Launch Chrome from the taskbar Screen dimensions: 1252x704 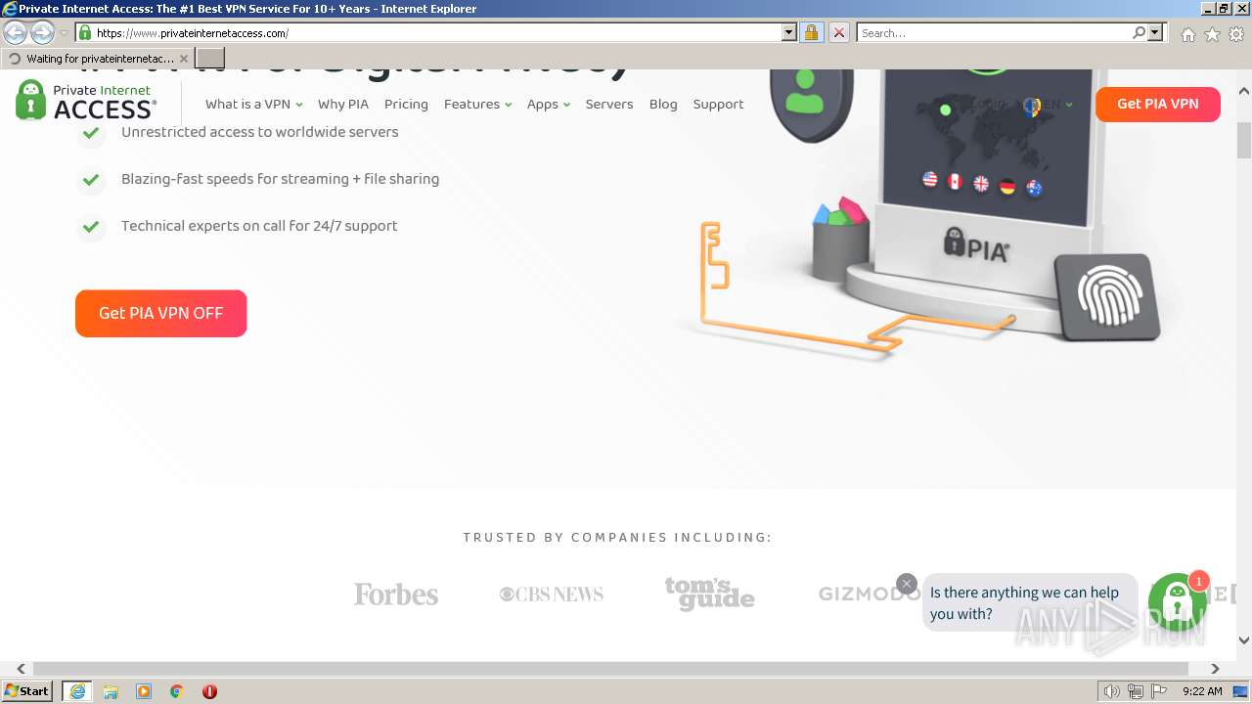click(x=177, y=691)
